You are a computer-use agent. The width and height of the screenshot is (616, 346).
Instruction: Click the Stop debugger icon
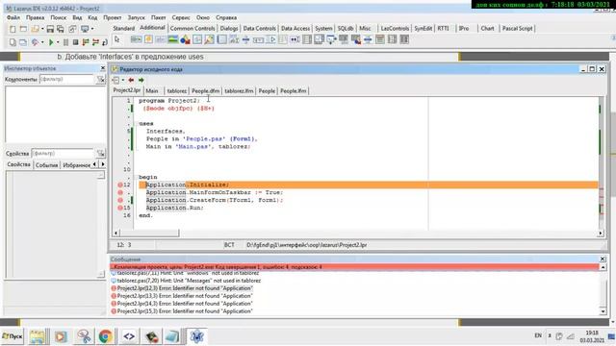click(x=75, y=42)
